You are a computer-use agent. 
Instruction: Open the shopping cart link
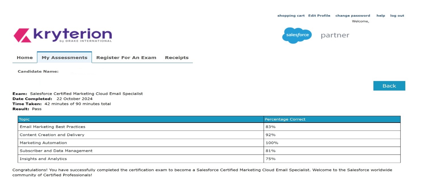click(291, 16)
